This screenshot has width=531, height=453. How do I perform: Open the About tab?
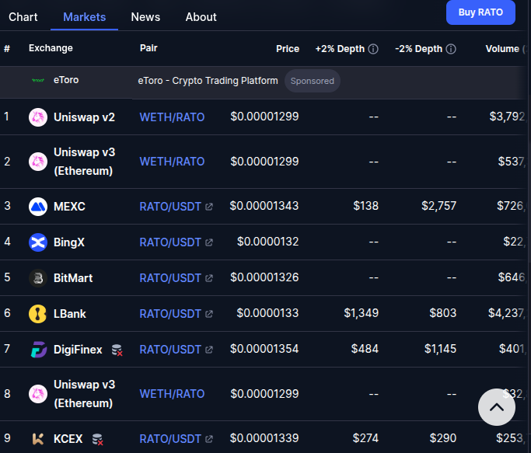(201, 17)
